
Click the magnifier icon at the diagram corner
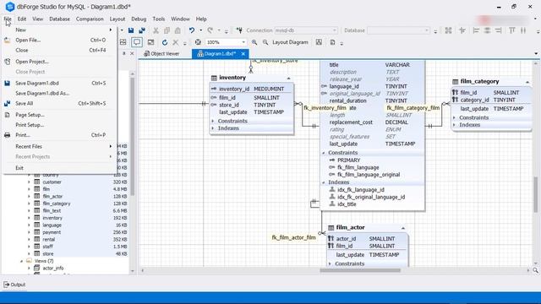[x=535, y=270]
